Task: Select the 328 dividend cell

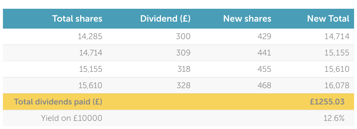Action: coord(183,86)
